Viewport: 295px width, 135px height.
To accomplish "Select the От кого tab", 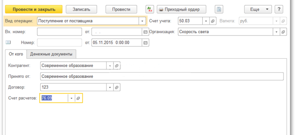I will click(x=16, y=54).
